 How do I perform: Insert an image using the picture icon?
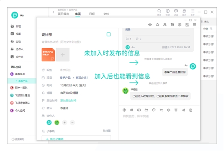tap(139, 110)
